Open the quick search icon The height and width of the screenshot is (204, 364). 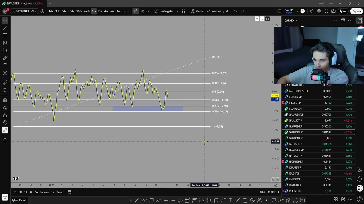[x=312, y=11]
